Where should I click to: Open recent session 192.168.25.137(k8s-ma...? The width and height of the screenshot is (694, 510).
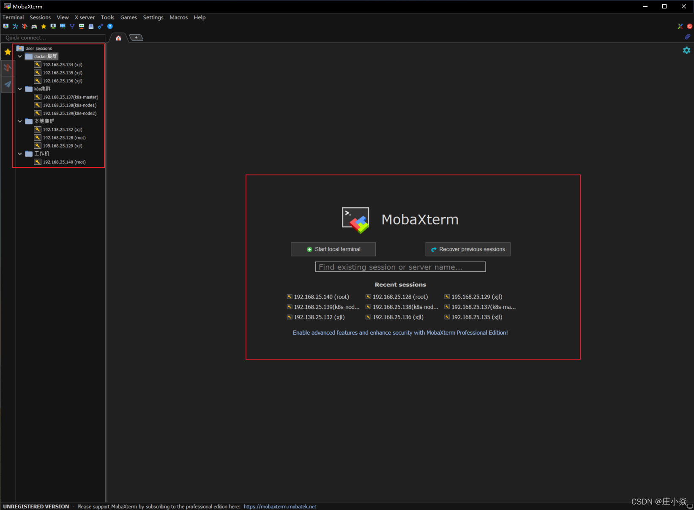pos(480,307)
